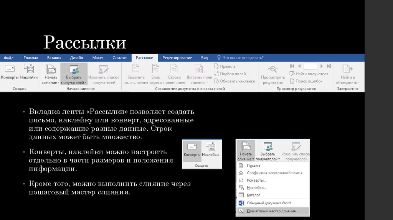Click Найти получателя button
The height and width of the screenshot is (220, 393).
[309, 74]
